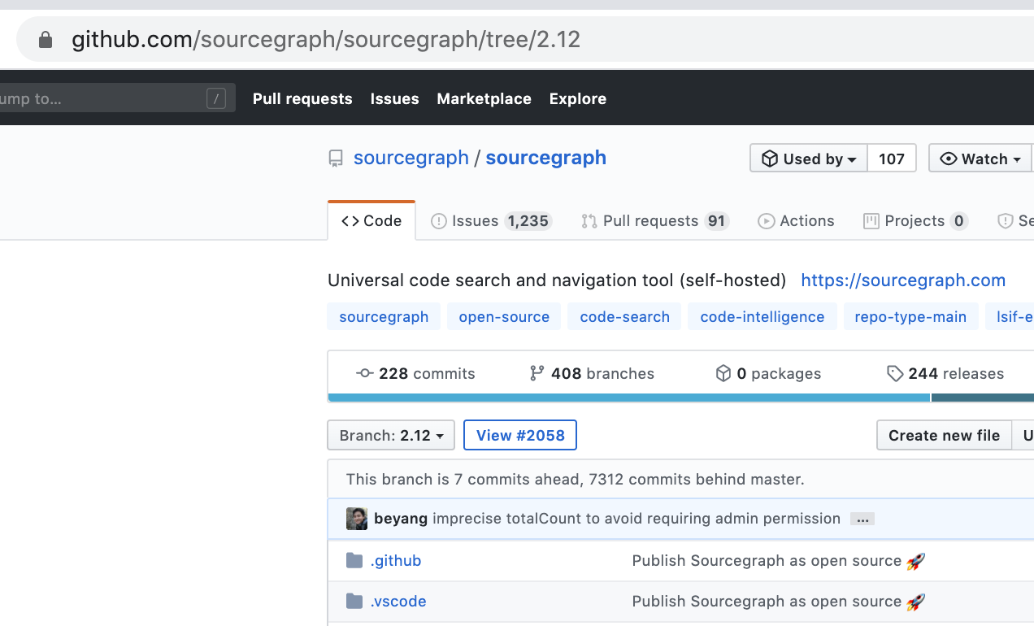Open the Explore page
Screen dimensions: 1034x626
577,98
